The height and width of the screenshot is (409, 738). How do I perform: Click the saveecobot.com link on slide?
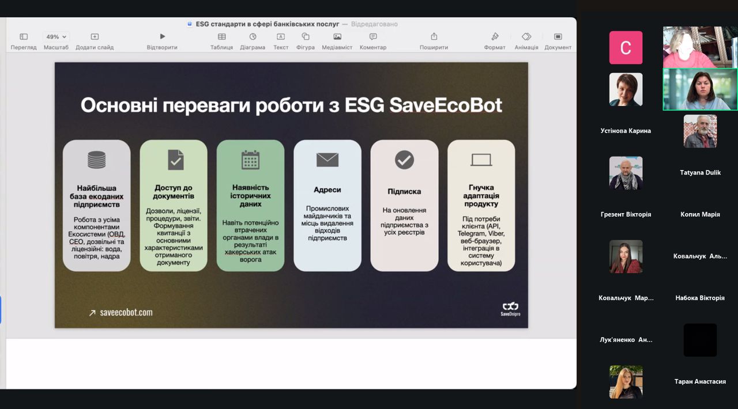tap(126, 312)
